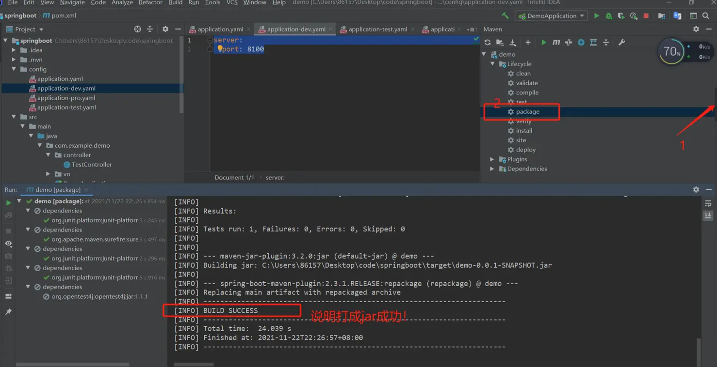717x367 pixels.
Task: Reimport all Maven projects refresh icon
Action: coord(488,43)
